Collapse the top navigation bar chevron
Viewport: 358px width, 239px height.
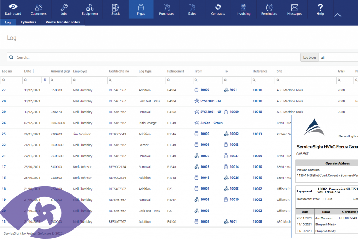click(x=338, y=15)
